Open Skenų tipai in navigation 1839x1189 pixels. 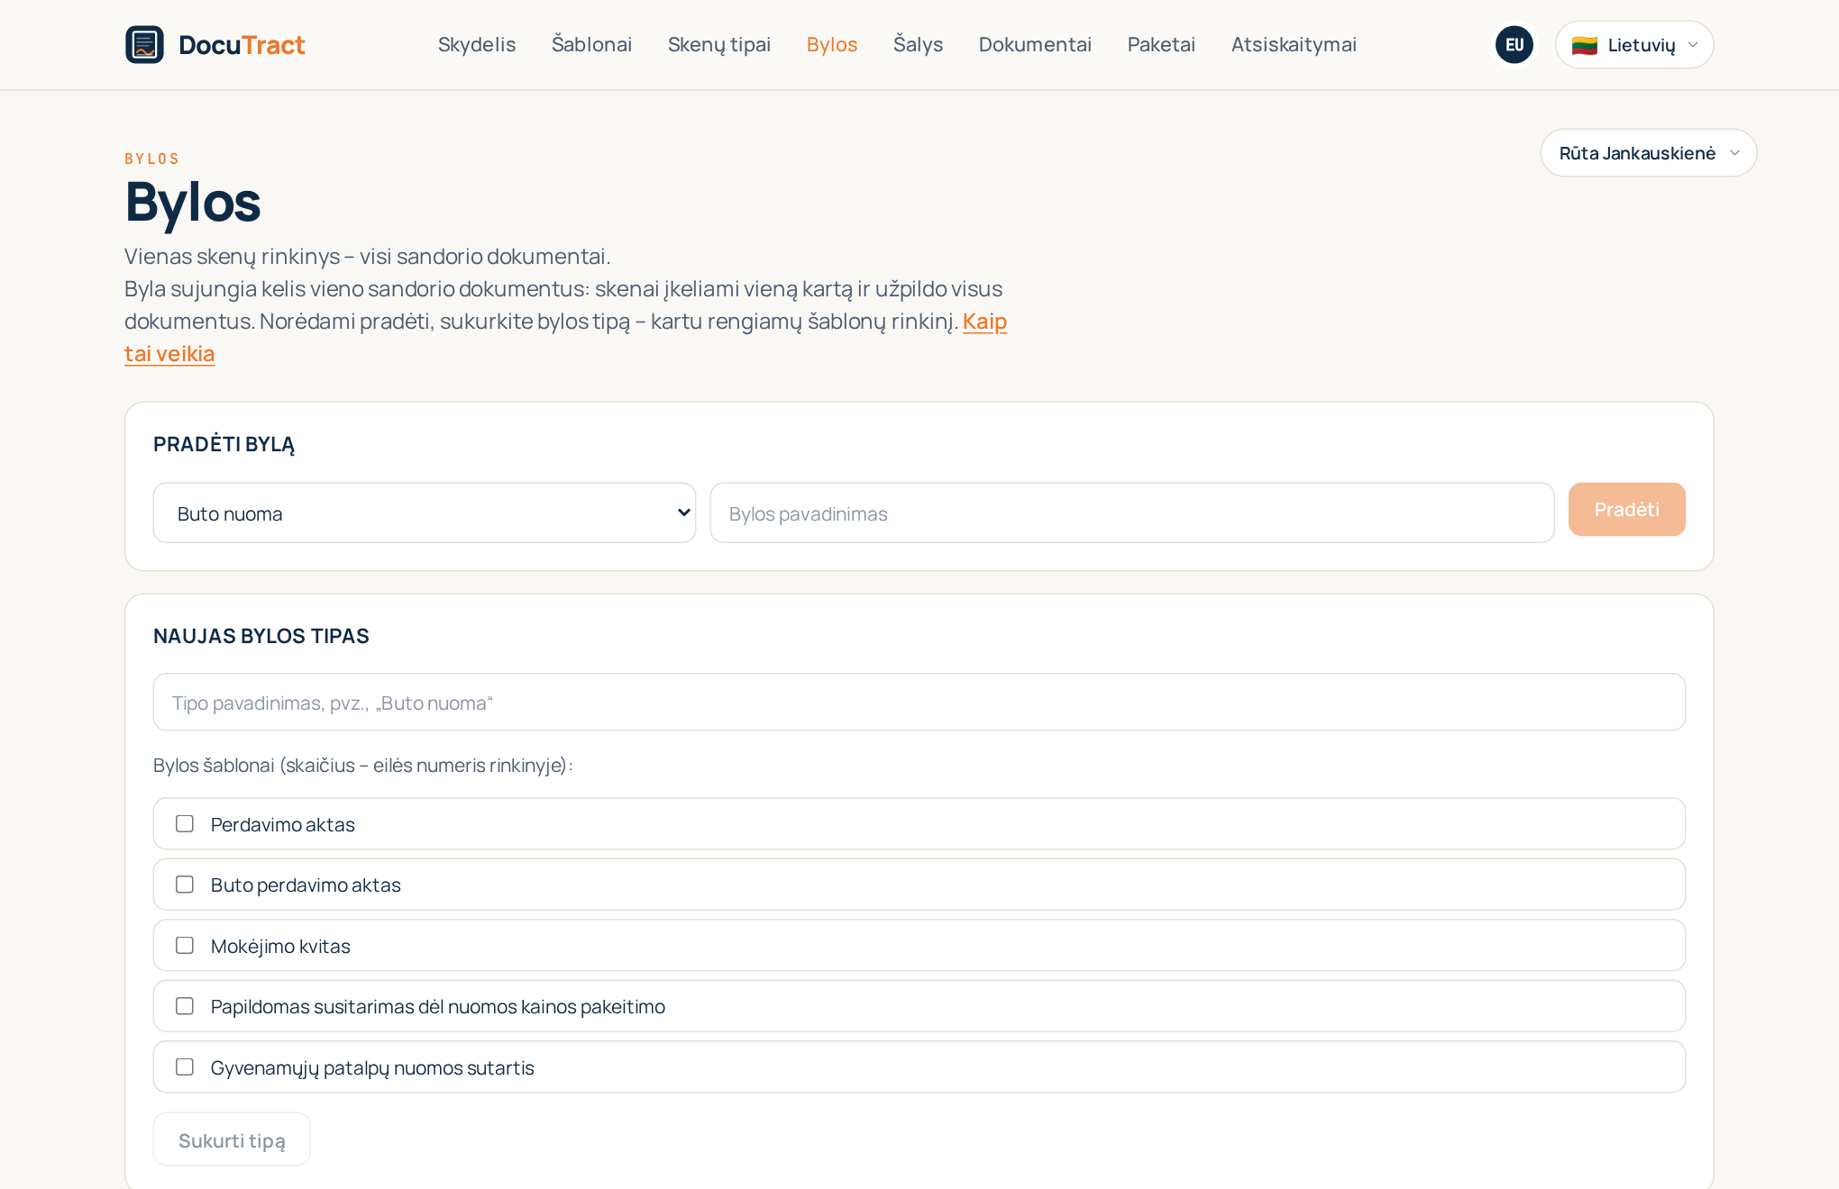coord(718,44)
